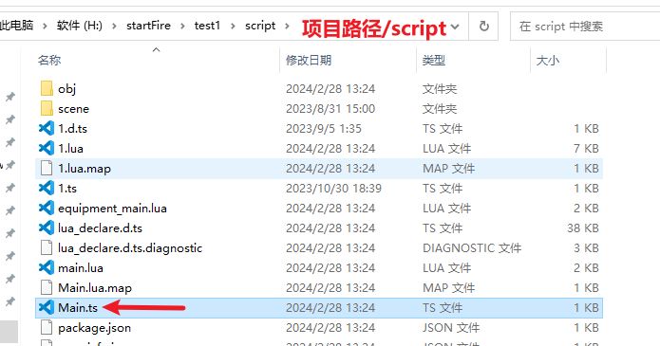Image resolution: width=660 pixels, height=346 pixels.
Task: Go to 此电脑 in the address path
Action: click(x=16, y=26)
